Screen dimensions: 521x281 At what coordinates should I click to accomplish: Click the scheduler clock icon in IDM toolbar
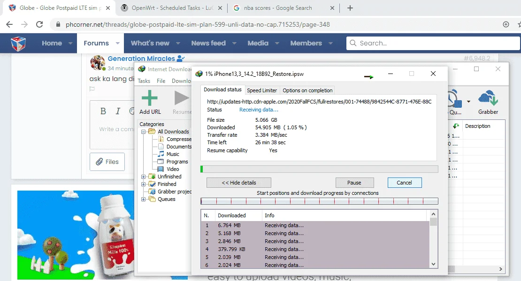pos(454,98)
